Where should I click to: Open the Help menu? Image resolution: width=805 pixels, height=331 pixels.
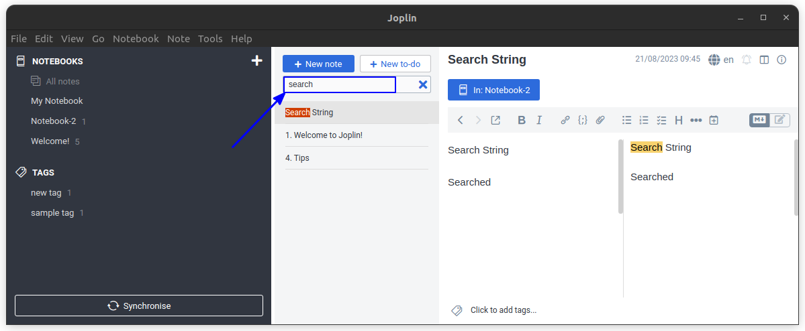241,38
